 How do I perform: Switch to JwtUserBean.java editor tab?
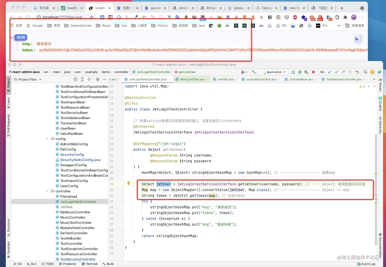tap(301, 79)
